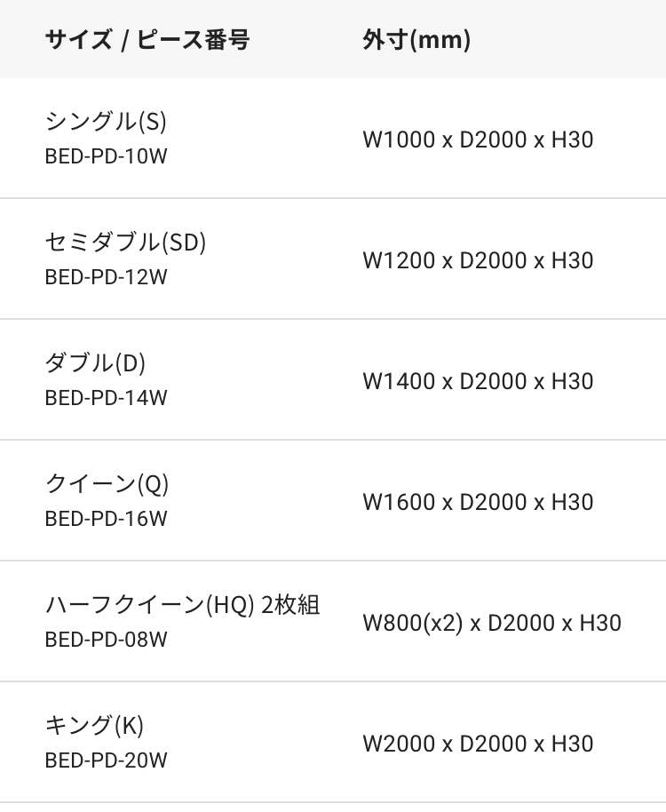Viewport: 666px width, 812px height.
Task: Select the キング(K) size name
Action: coord(94,725)
